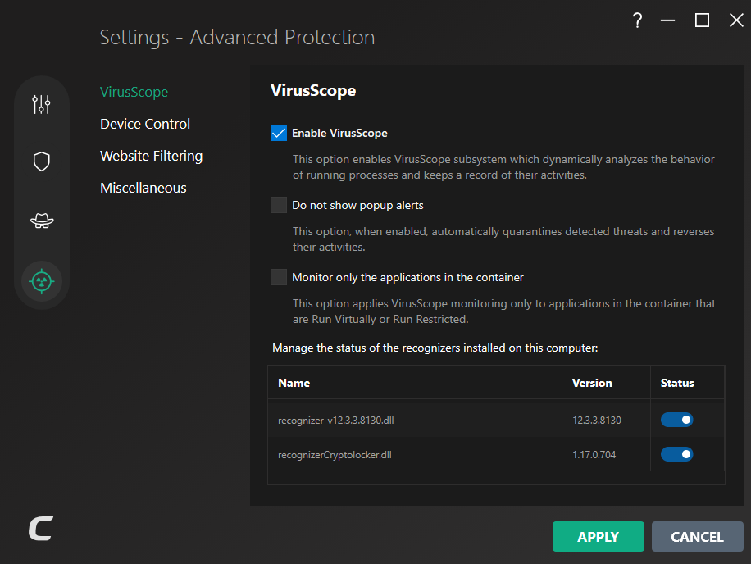Close the settings window
Image resolution: width=751 pixels, height=564 pixels.
coord(735,21)
